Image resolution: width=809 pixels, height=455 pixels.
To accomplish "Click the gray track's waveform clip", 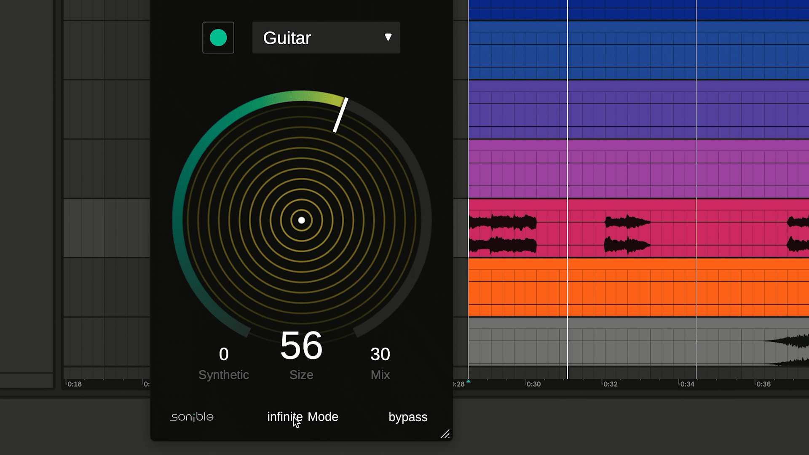I will tap(787, 350).
